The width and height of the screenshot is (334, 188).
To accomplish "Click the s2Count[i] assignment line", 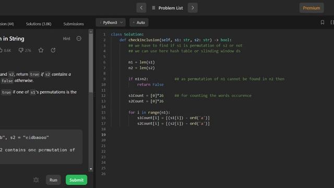I will tap(173, 123).
